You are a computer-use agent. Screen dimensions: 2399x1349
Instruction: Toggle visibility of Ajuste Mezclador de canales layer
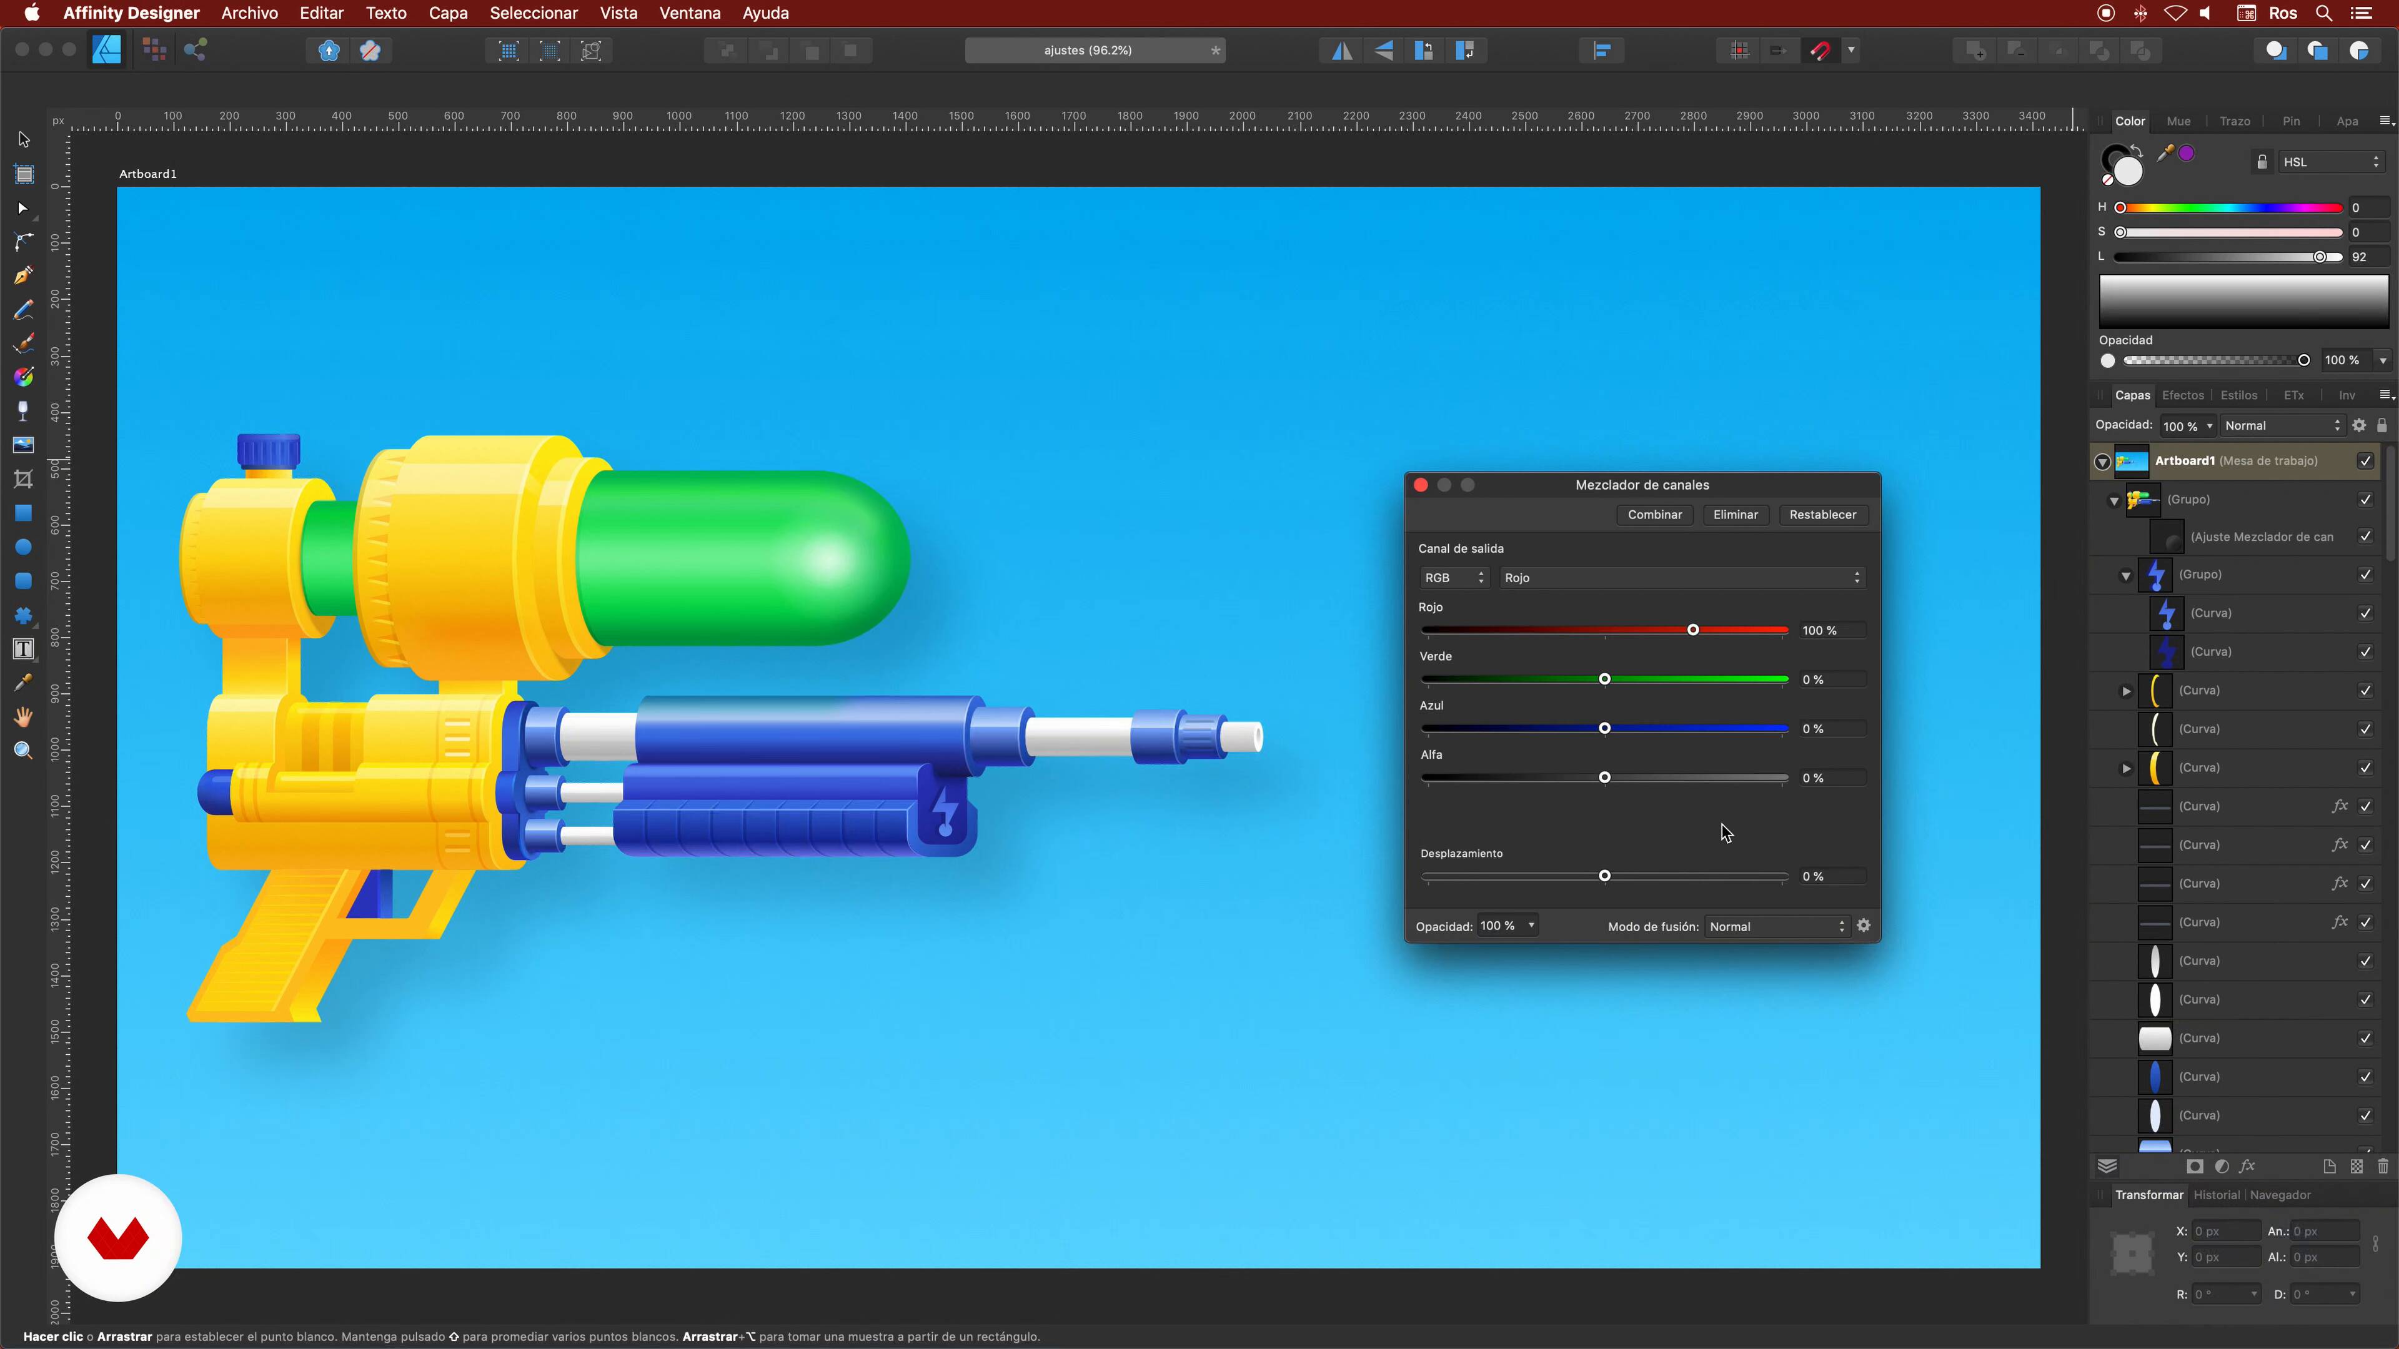point(2365,537)
